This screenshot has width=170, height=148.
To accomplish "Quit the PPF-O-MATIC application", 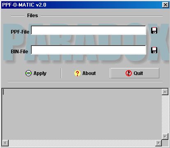I will pos(135,73).
